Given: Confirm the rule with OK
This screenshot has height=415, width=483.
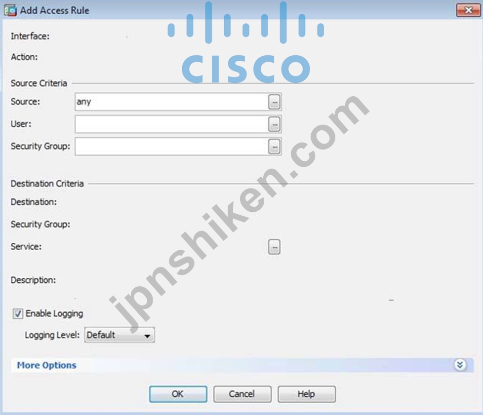Looking at the screenshot, I should [x=178, y=394].
